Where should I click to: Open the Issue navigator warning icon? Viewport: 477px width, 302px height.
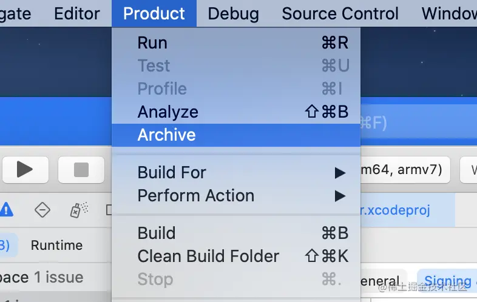point(7,210)
